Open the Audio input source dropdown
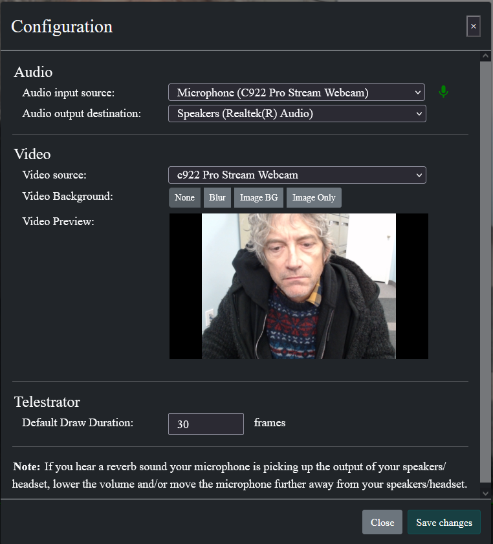Viewport: 493px width, 544px height. click(297, 92)
